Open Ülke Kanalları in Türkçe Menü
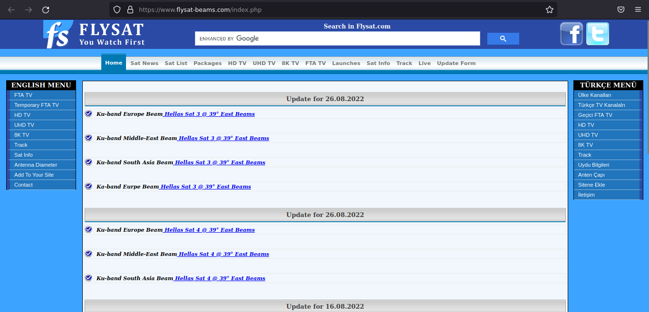 coord(608,95)
